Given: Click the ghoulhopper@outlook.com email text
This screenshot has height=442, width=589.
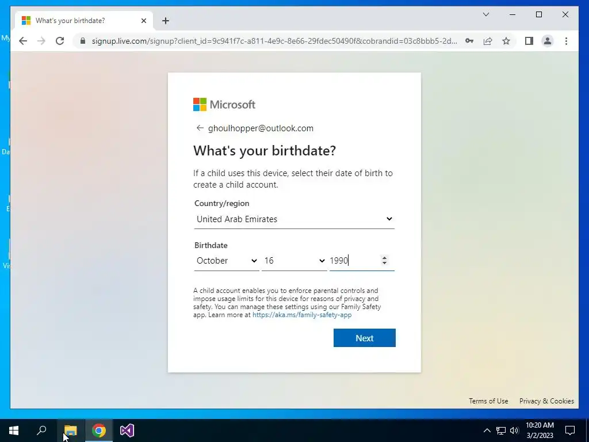Looking at the screenshot, I should coord(261,128).
